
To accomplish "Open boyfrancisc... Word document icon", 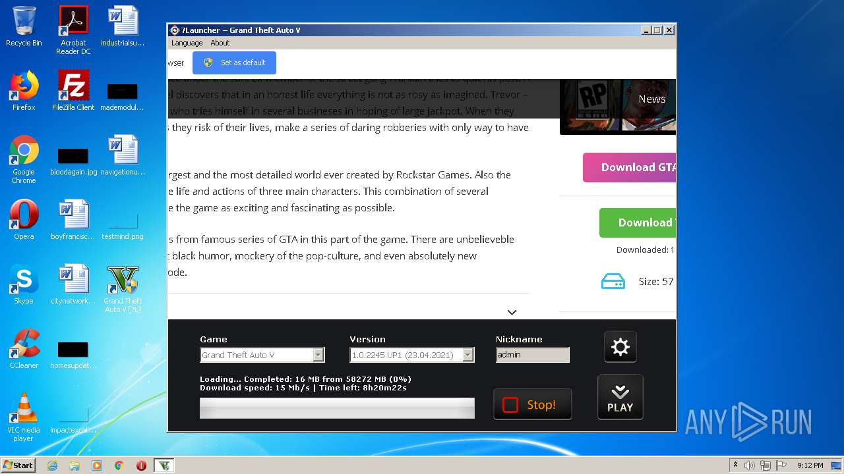I will [x=73, y=220].
